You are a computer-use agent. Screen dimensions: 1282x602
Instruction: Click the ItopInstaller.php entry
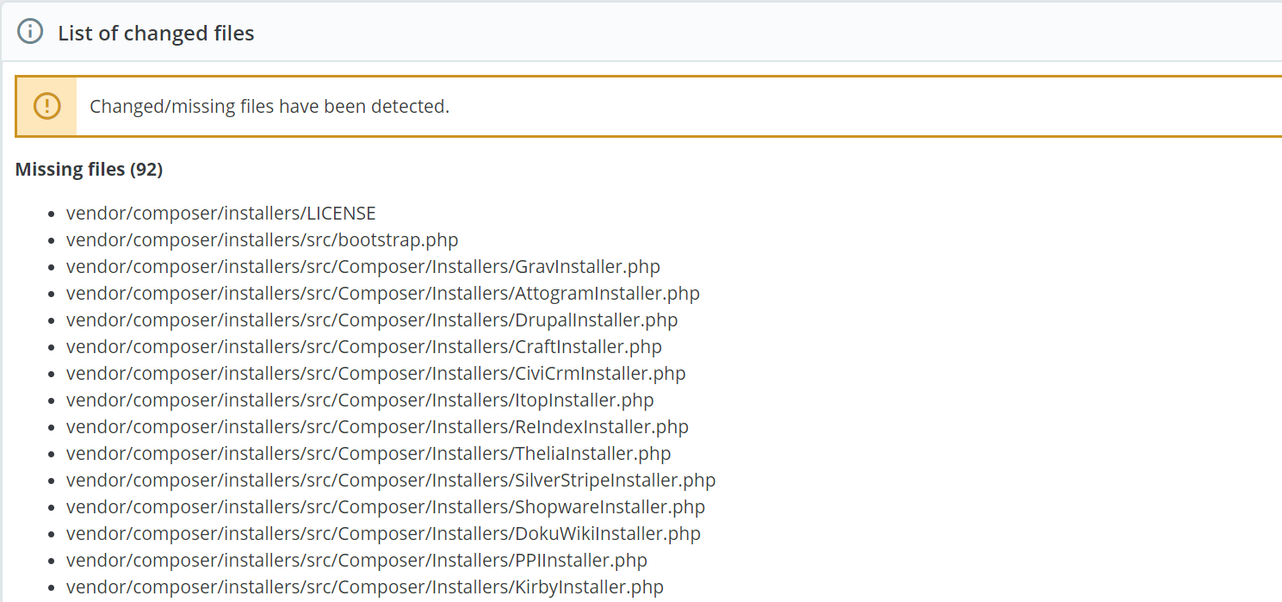(x=360, y=400)
